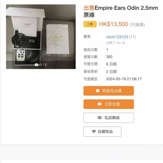Click the camera icon on the photo
Viewport: 163px width, 163px height.
(37, 65)
